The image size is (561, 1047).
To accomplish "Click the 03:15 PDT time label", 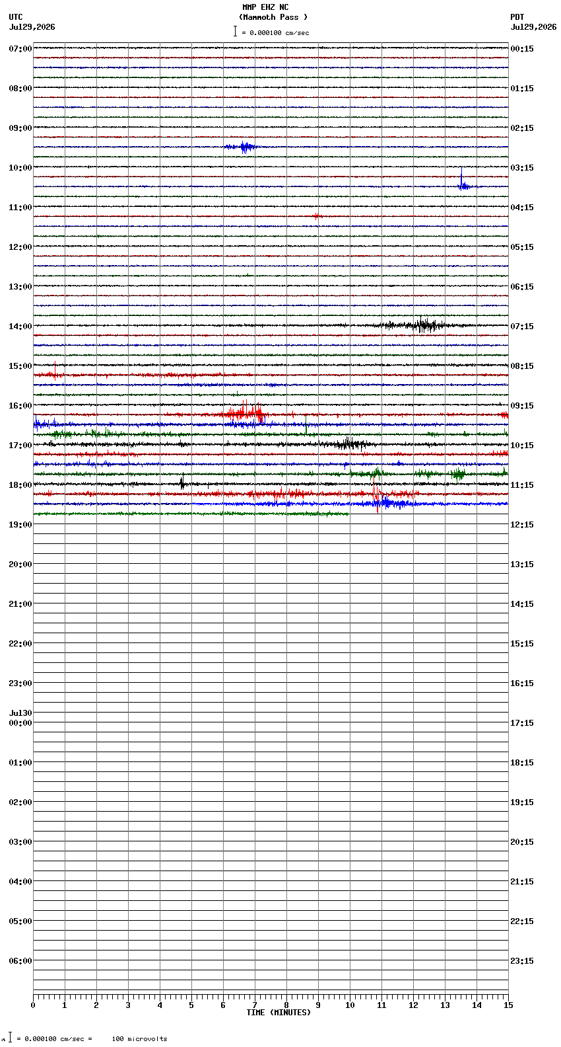I will [522, 168].
